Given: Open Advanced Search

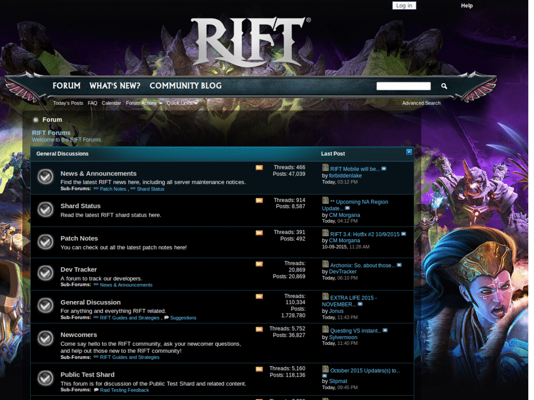Looking at the screenshot, I should click(421, 103).
